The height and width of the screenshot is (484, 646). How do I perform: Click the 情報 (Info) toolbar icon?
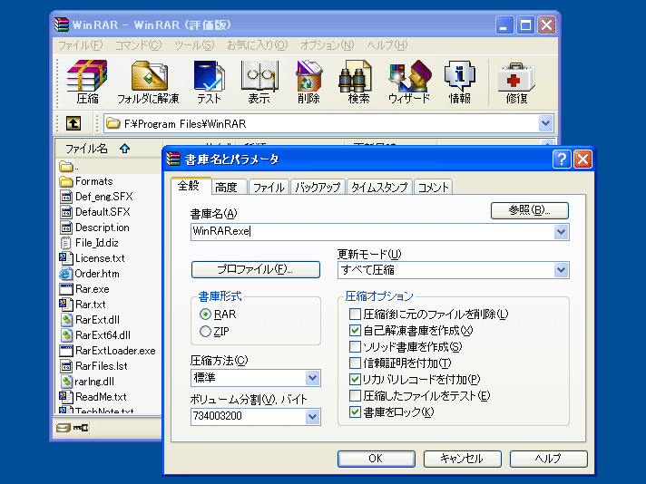(459, 76)
